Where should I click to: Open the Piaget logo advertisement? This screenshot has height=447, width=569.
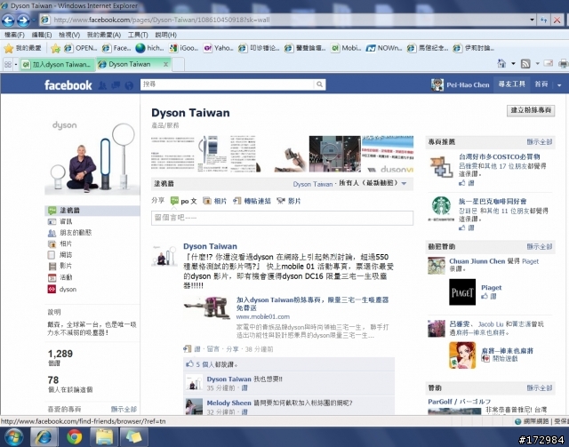(462, 292)
